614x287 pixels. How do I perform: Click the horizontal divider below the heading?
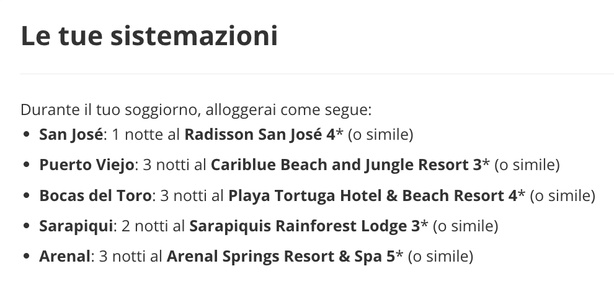[317, 74]
